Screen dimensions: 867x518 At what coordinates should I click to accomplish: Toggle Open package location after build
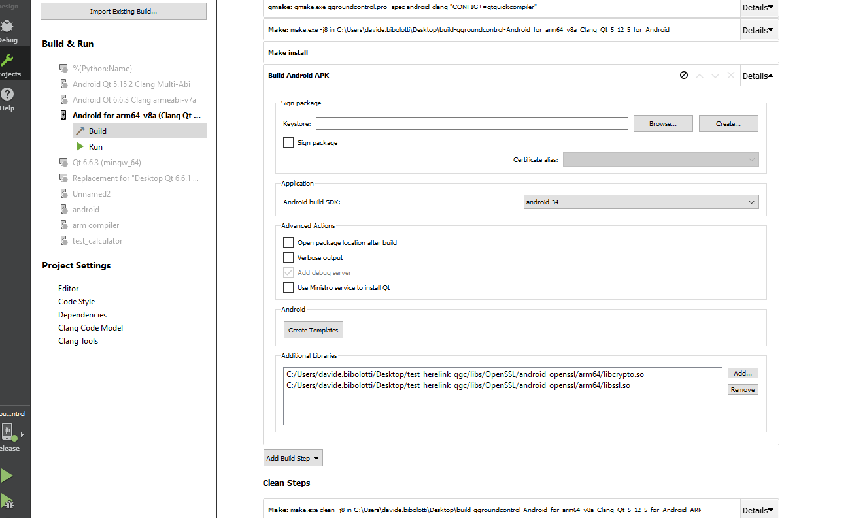(288, 242)
